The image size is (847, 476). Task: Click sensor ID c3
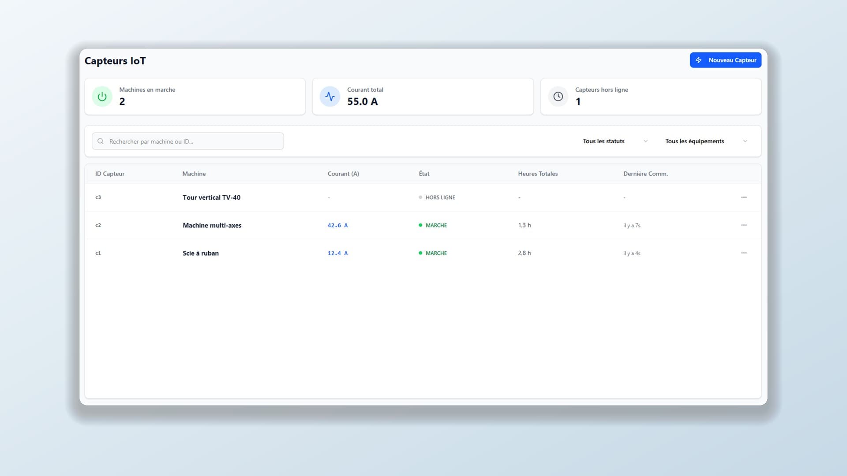98,197
